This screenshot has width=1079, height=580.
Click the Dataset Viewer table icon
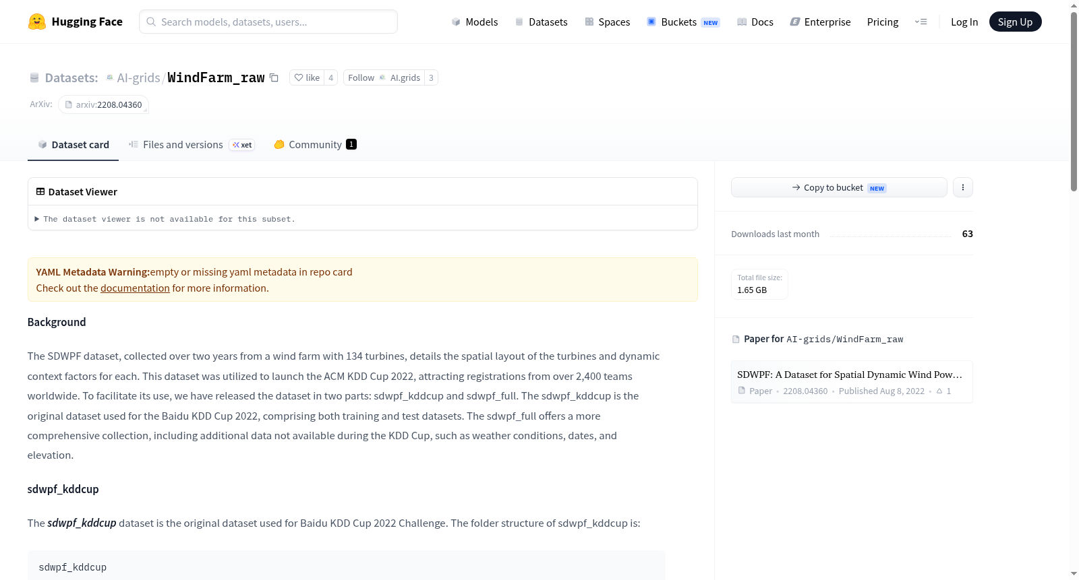pos(40,191)
